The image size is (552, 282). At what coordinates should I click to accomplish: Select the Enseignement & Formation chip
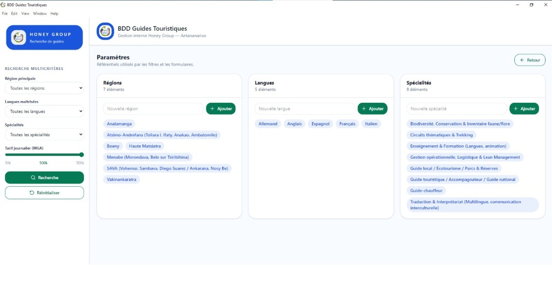click(458, 146)
